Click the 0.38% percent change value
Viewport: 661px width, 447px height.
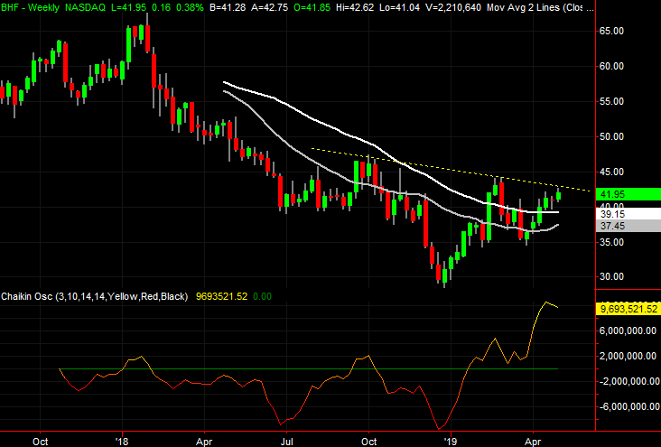click(189, 7)
